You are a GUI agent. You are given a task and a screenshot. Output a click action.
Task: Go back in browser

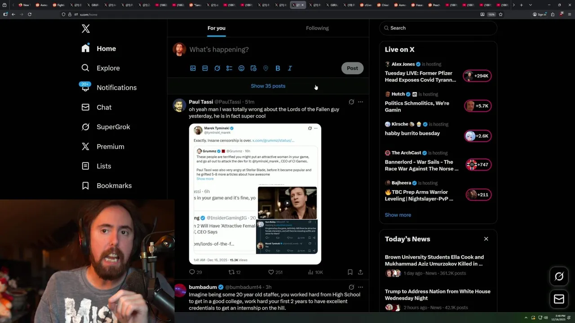click(x=13, y=14)
